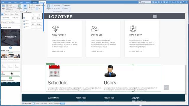The width and height of the screenshot is (189, 106).
Task: Open the File menu
Action: (x=3, y=2)
